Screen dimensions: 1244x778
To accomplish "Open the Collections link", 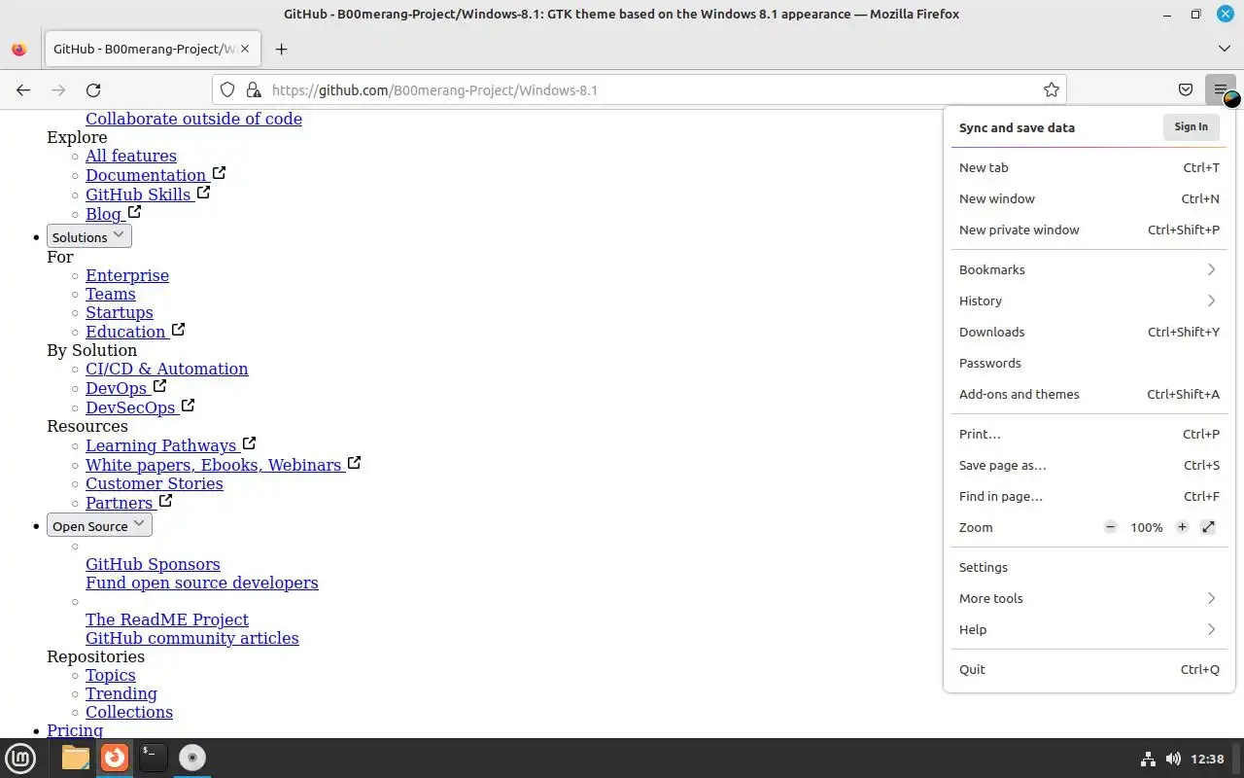I will click(129, 712).
